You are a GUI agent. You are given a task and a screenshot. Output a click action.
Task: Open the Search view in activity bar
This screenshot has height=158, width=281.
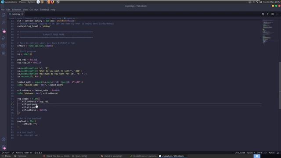(x=4, y=22)
